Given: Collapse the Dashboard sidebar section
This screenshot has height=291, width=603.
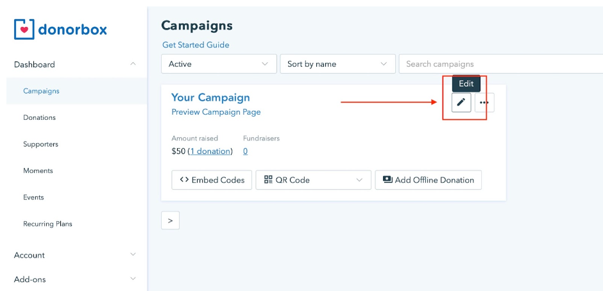Looking at the screenshot, I should pyautogui.click(x=133, y=64).
